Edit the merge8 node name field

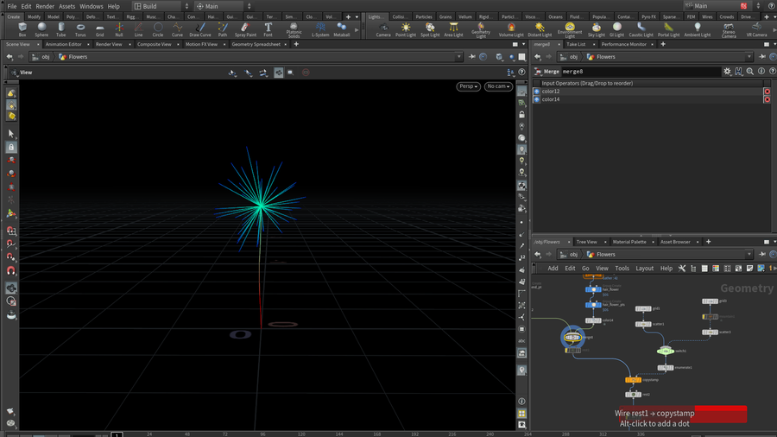[641, 72]
